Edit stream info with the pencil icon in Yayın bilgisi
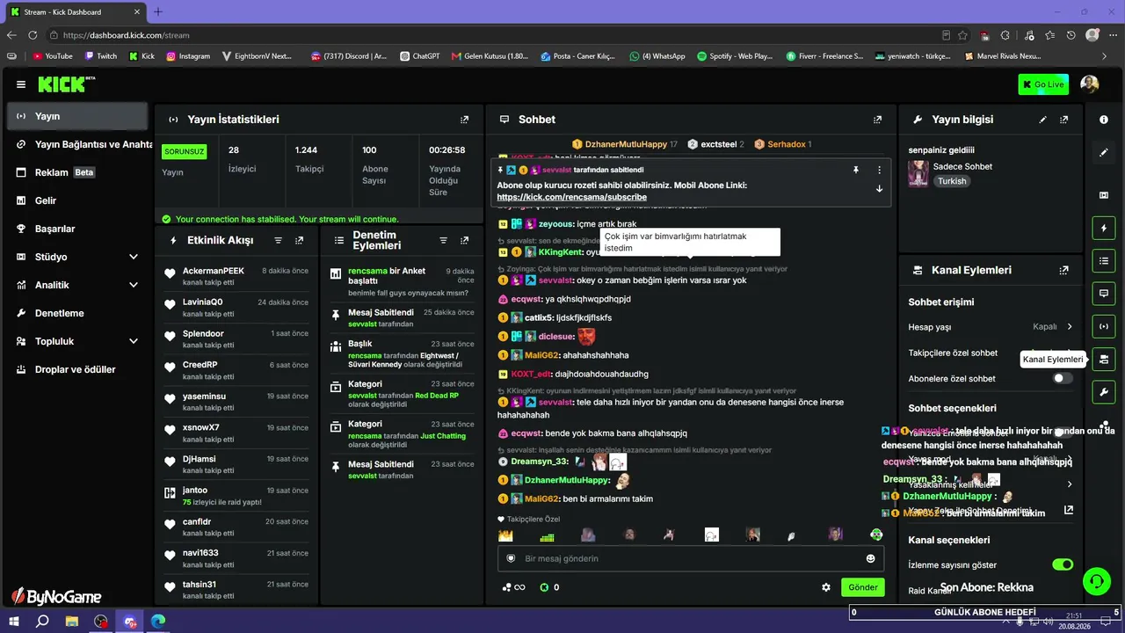 [1043, 120]
